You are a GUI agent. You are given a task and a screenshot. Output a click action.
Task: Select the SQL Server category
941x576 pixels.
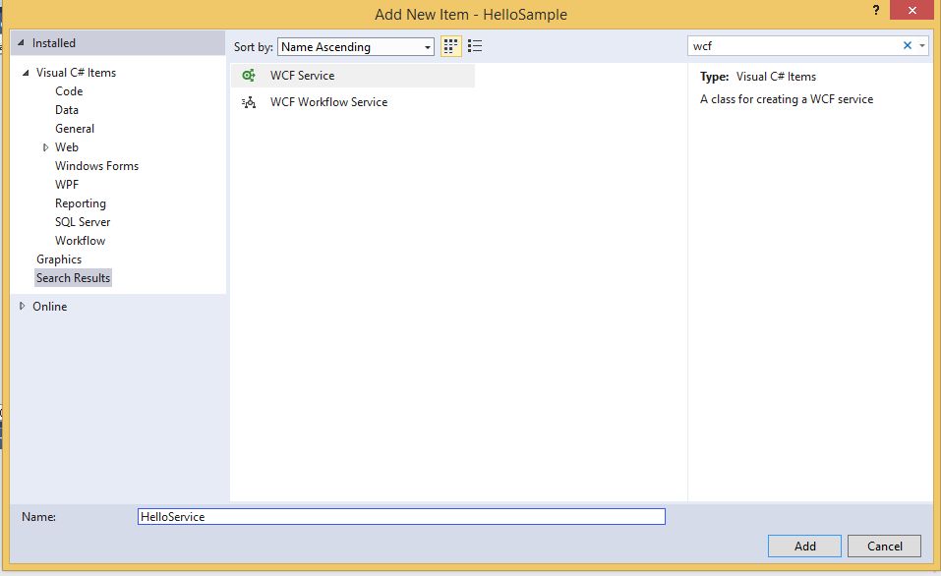click(83, 222)
